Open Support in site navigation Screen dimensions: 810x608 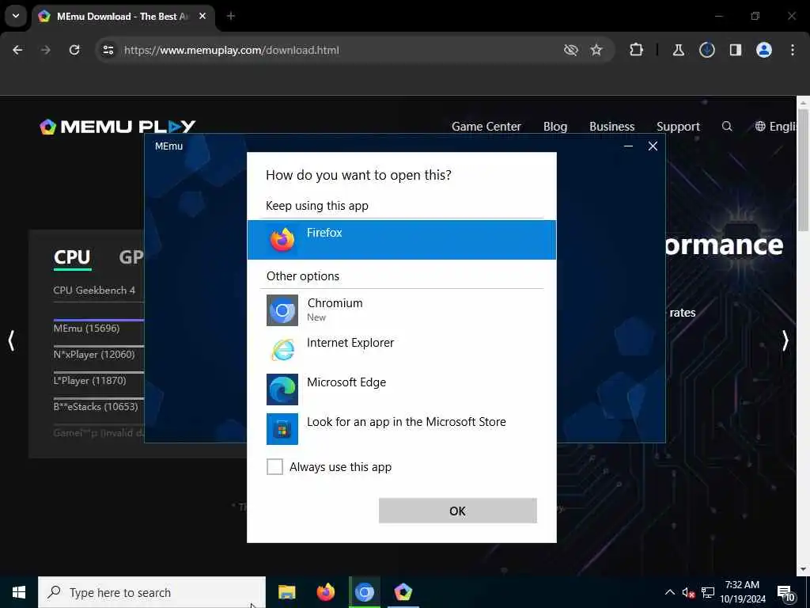pos(678,127)
